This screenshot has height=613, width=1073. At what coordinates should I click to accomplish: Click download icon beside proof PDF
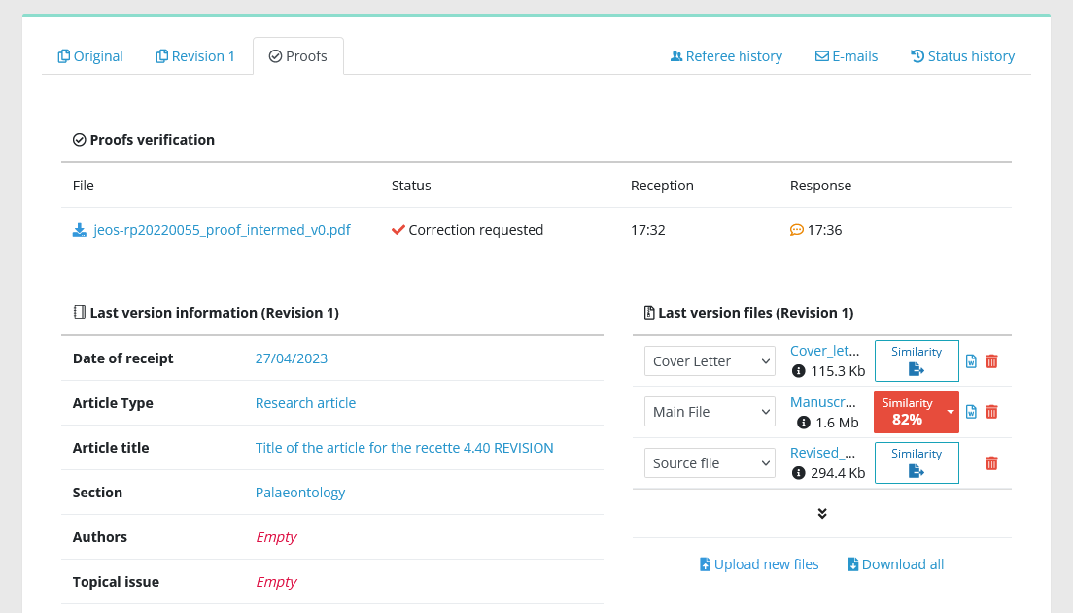click(80, 230)
